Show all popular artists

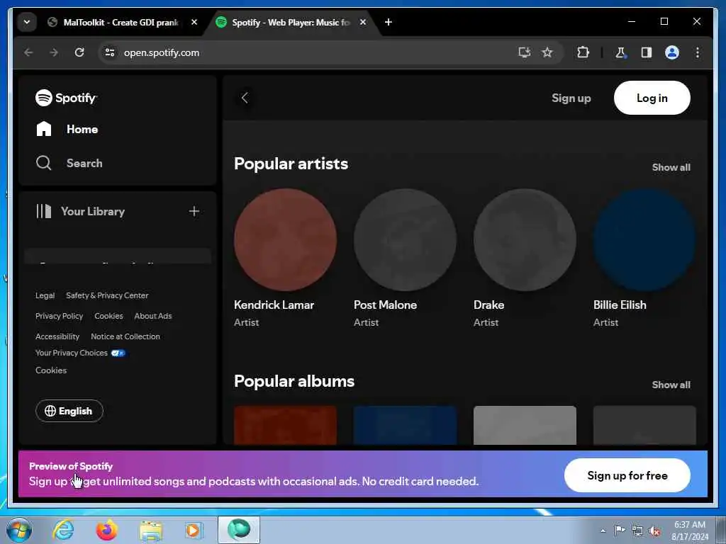point(671,167)
